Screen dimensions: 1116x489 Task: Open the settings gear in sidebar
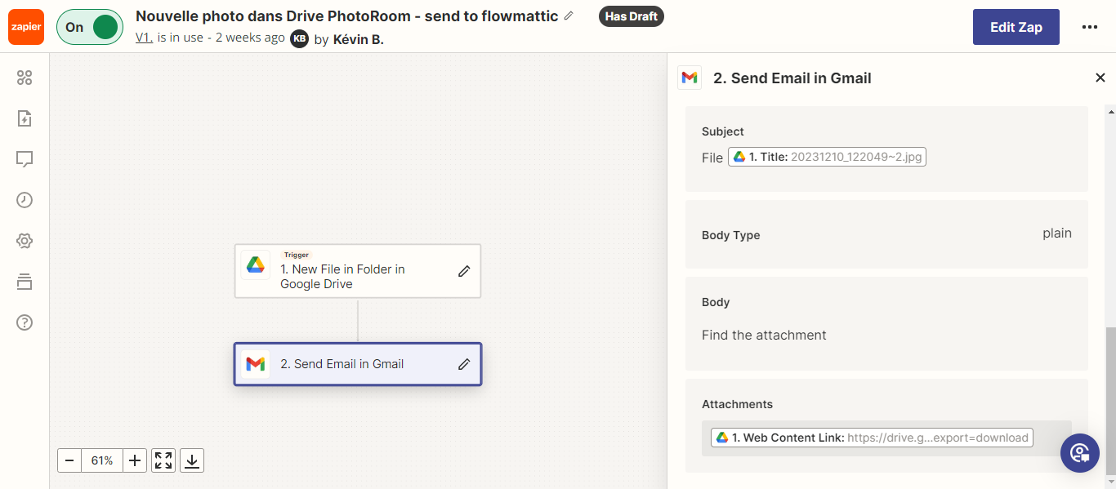pos(25,241)
